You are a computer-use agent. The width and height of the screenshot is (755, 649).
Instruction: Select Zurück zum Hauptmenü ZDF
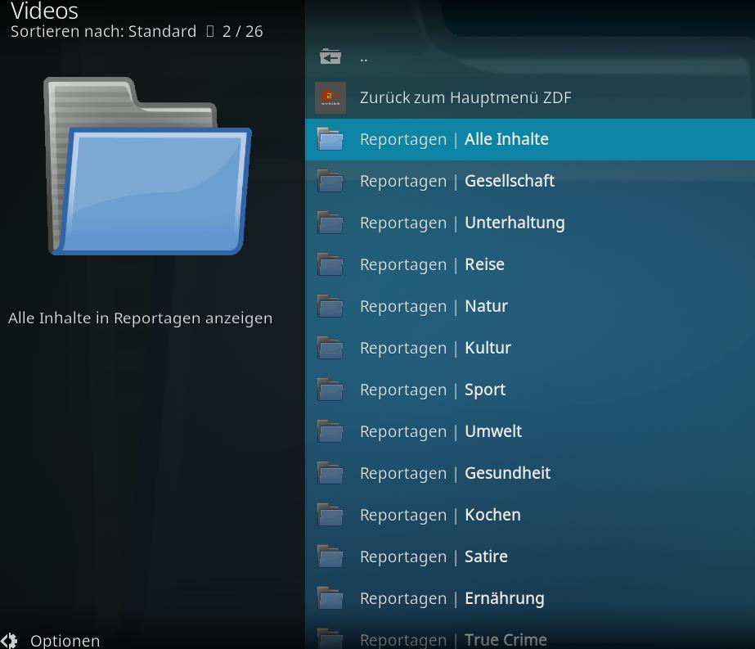coord(530,98)
